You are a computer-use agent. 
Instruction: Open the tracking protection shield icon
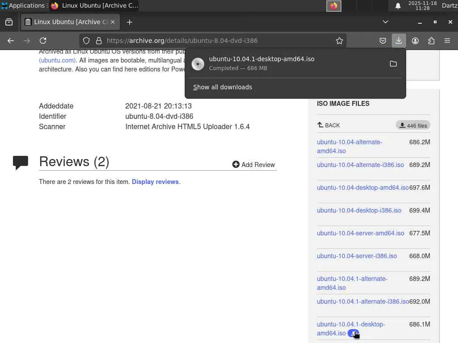click(86, 41)
